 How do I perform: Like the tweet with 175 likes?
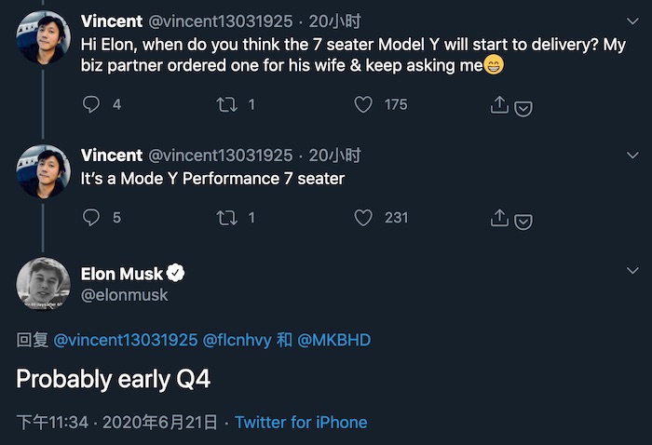tap(363, 105)
